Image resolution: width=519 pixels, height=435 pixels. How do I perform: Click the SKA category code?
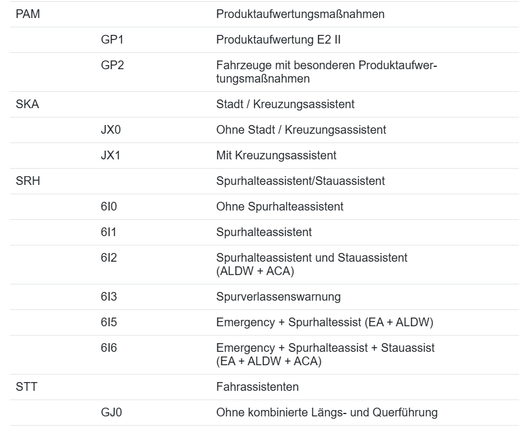[x=27, y=104]
